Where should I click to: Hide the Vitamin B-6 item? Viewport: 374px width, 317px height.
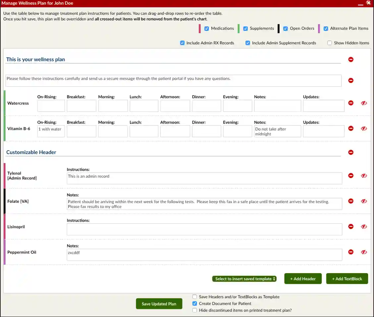click(364, 128)
